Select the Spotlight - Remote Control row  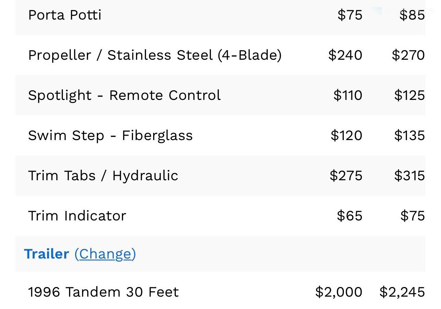click(220, 95)
